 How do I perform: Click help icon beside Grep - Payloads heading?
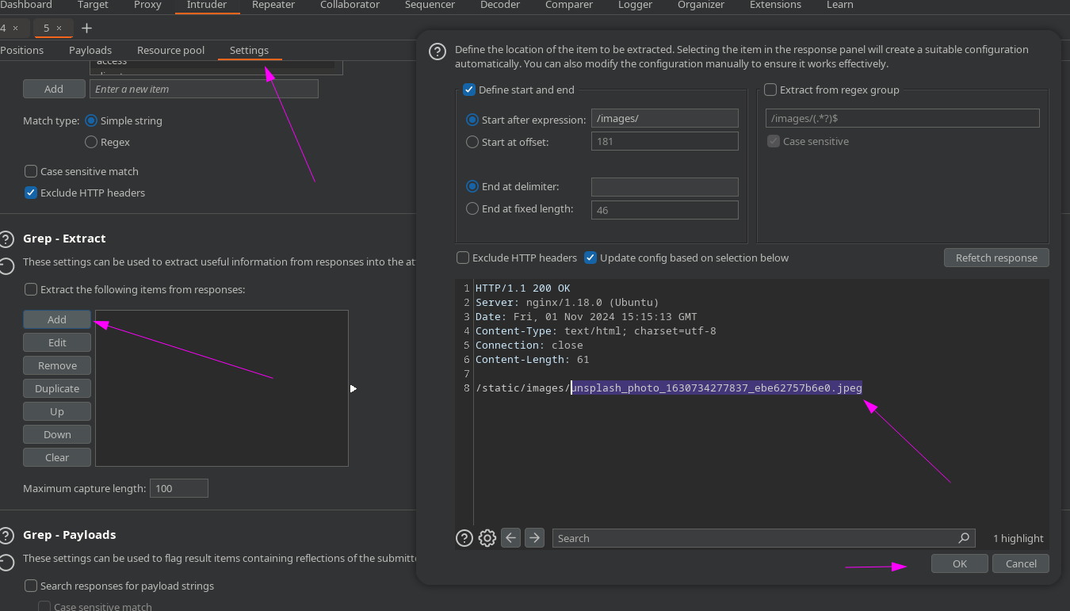tap(7, 535)
